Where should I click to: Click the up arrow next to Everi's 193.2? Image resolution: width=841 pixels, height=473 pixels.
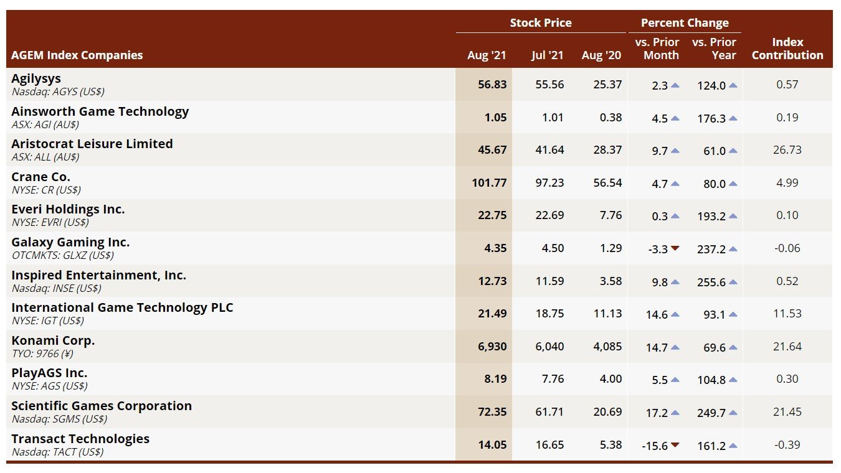point(733,217)
